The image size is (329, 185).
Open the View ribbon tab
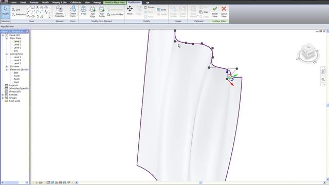coord(87,3)
